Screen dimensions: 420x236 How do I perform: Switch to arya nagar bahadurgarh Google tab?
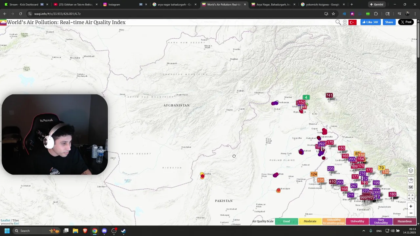[174, 5]
